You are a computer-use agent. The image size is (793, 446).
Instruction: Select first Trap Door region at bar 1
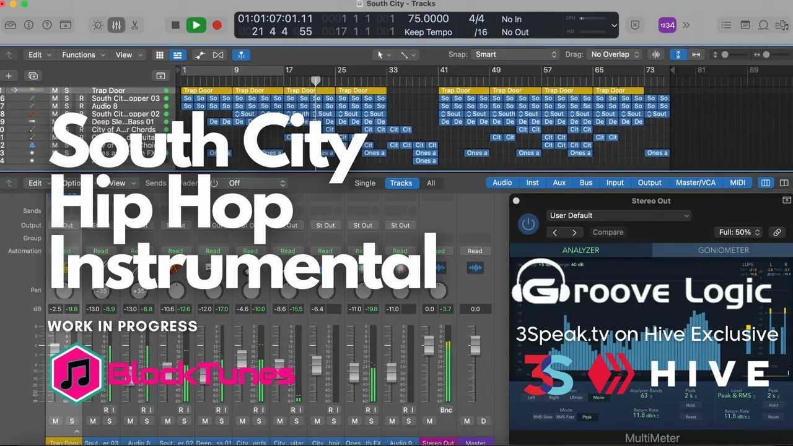tap(207, 90)
